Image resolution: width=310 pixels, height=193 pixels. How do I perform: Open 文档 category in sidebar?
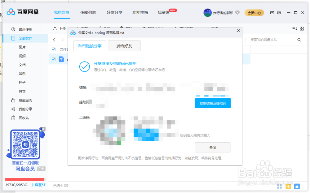(x=22, y=65)
